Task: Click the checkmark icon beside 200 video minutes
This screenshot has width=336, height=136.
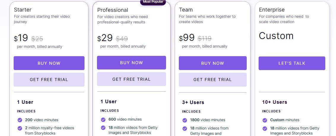Action: (x=20, y=120)
